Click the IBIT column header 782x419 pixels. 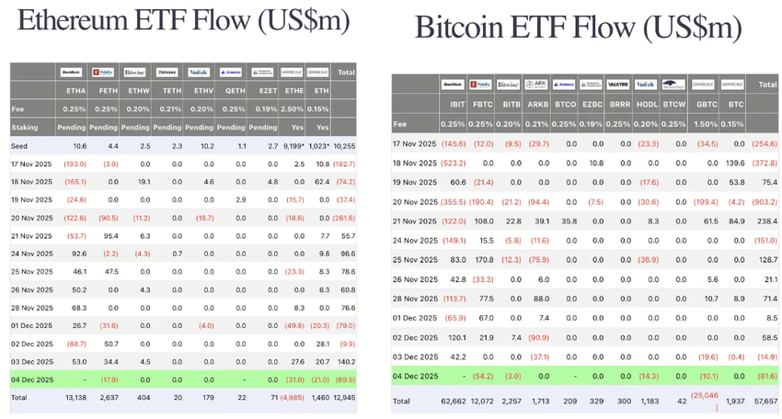(x=453, y=106)
